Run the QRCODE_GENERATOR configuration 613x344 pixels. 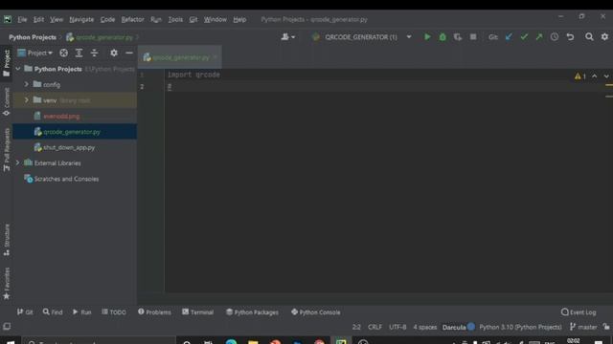tap(427, 37)
